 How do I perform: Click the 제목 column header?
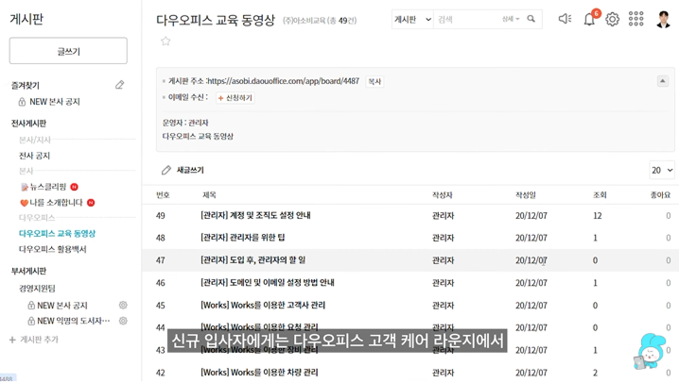pos(209,195)
